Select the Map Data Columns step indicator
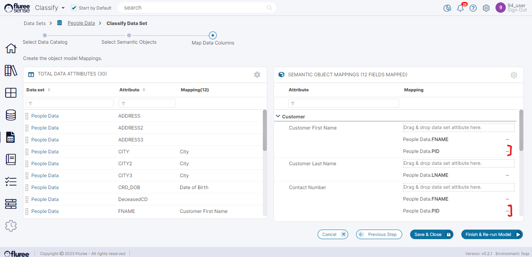Screen dimensions: 532x257 (x=213, y=35)
